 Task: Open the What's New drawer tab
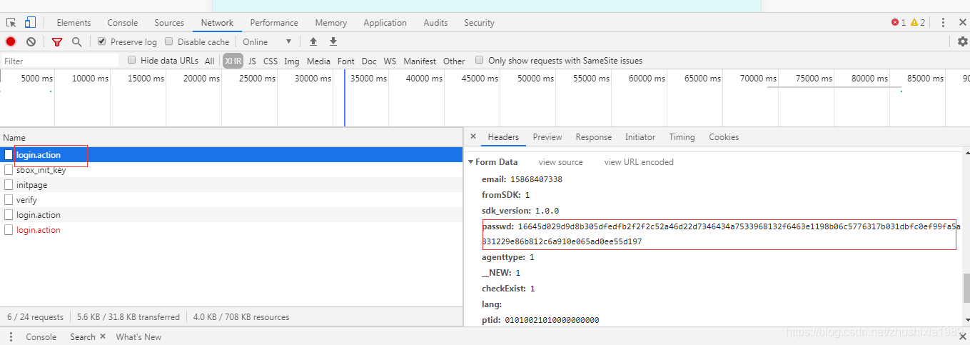pyautogui.click(x=138, y=337)
